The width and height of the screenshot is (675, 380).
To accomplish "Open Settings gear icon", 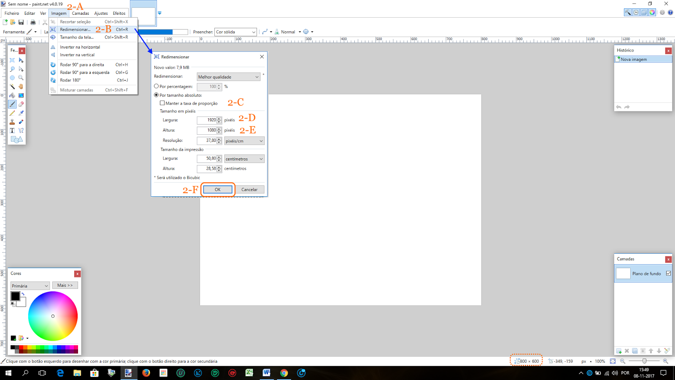I will tap(662, 13).
